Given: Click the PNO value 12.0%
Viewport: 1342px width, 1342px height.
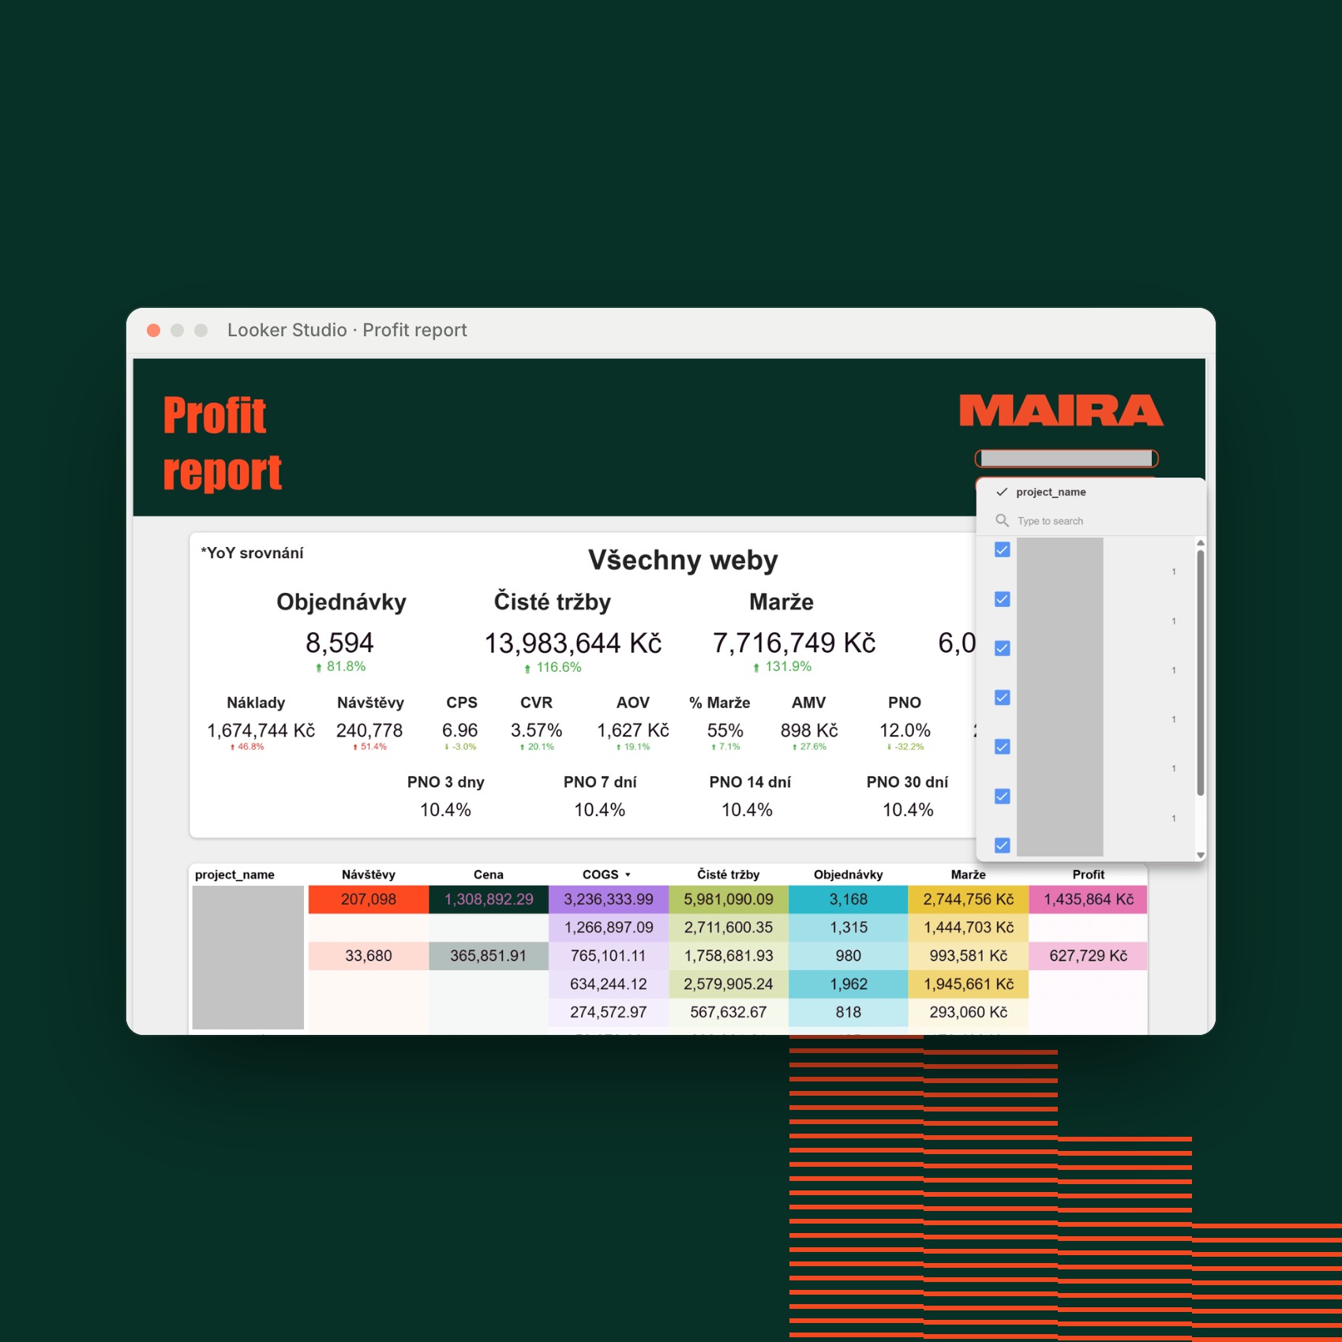Looking at the screenshot, I should pos(905,730).
